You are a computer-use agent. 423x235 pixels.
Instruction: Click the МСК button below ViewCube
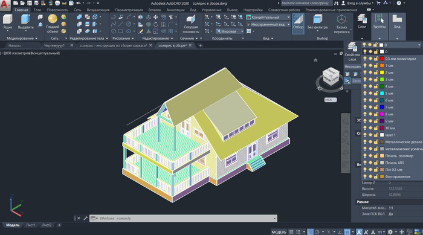[x=330, y=100]
